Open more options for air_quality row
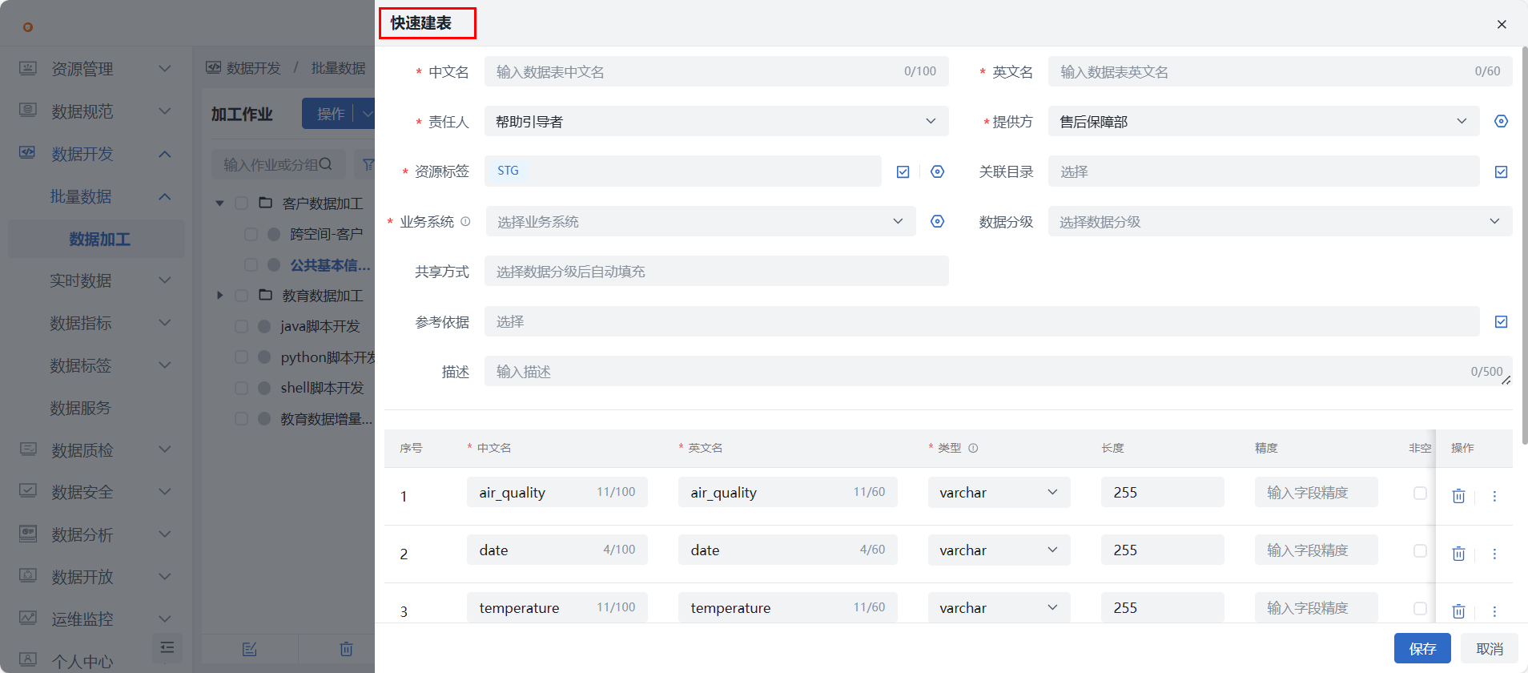 pyautogui.click(x=1494, y=496)
